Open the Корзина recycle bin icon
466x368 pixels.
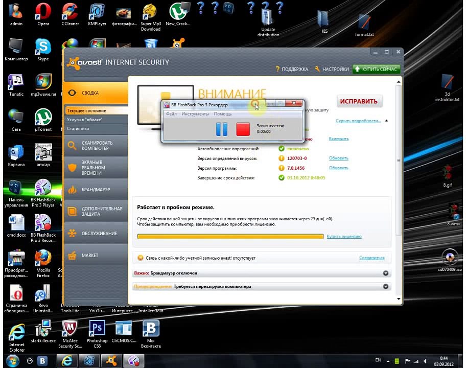16,155
